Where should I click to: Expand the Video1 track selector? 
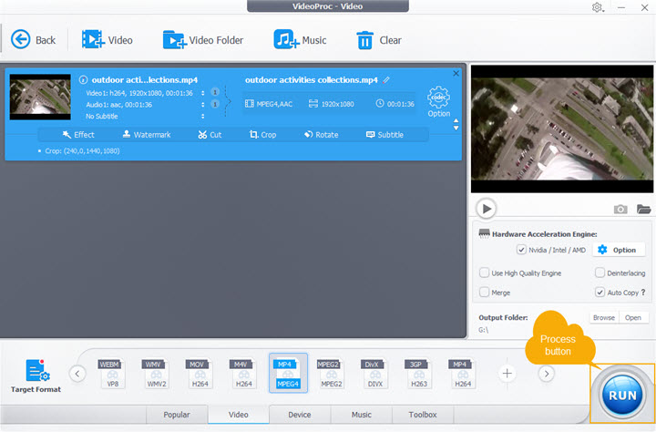(202, 92)
